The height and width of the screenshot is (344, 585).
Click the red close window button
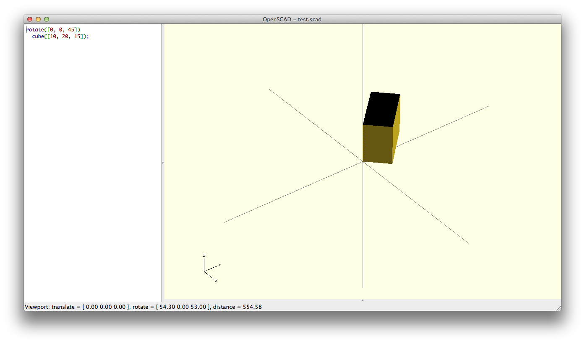30,19
